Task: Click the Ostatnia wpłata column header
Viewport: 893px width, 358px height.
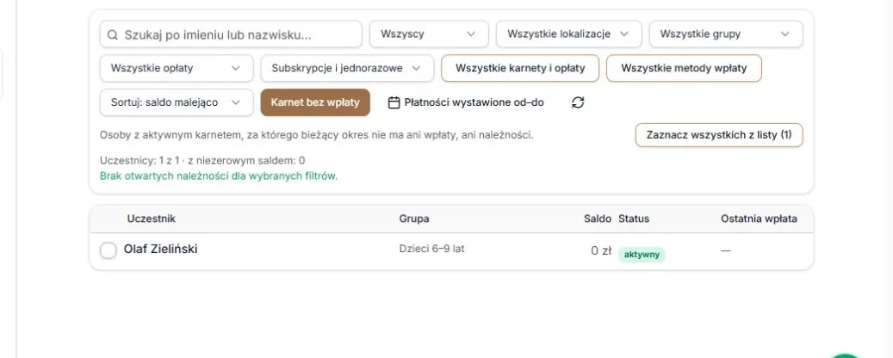Action: [x=759, y=219]
